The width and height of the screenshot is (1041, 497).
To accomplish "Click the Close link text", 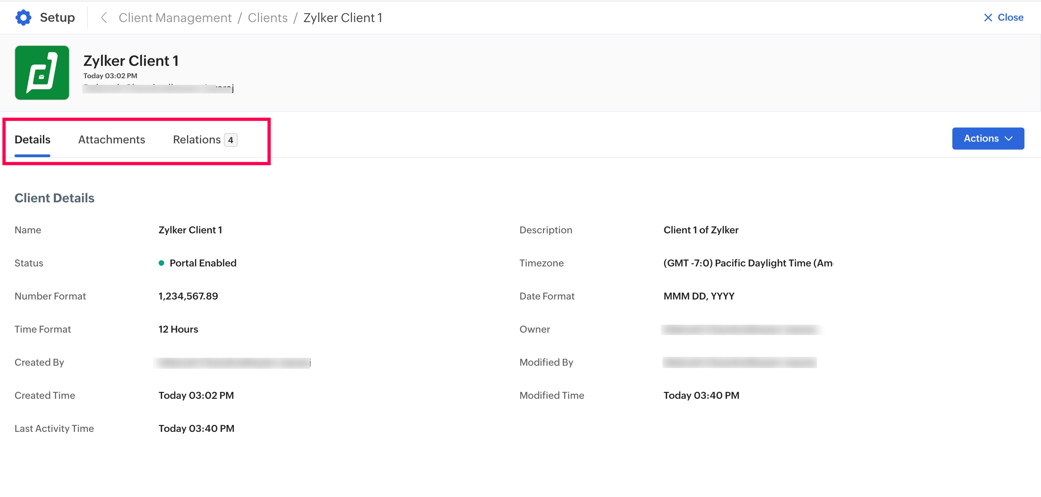I will (x=1010, y=17).
